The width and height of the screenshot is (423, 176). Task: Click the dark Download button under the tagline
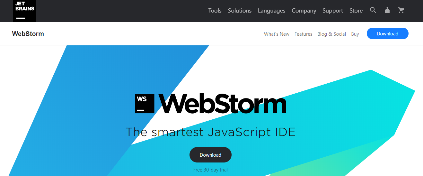[210, 155]
